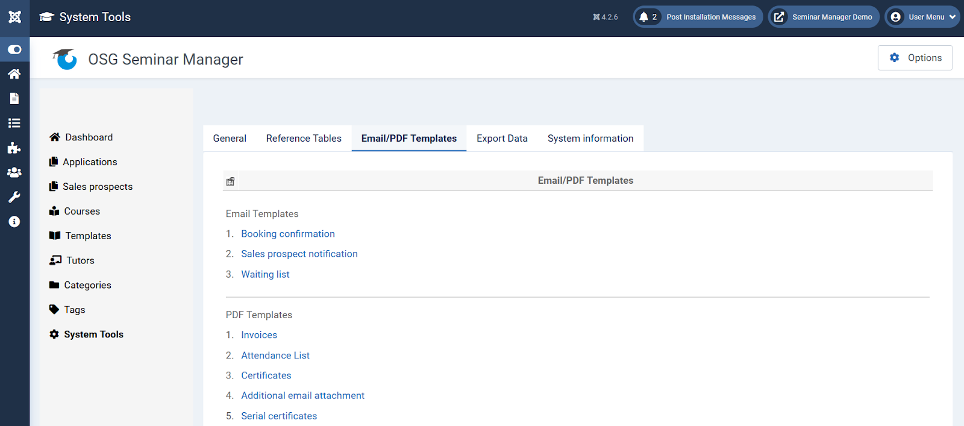Switch to the General tab
Image resolution: width=964 pixels, height=426 pixels.
(230, 139)
